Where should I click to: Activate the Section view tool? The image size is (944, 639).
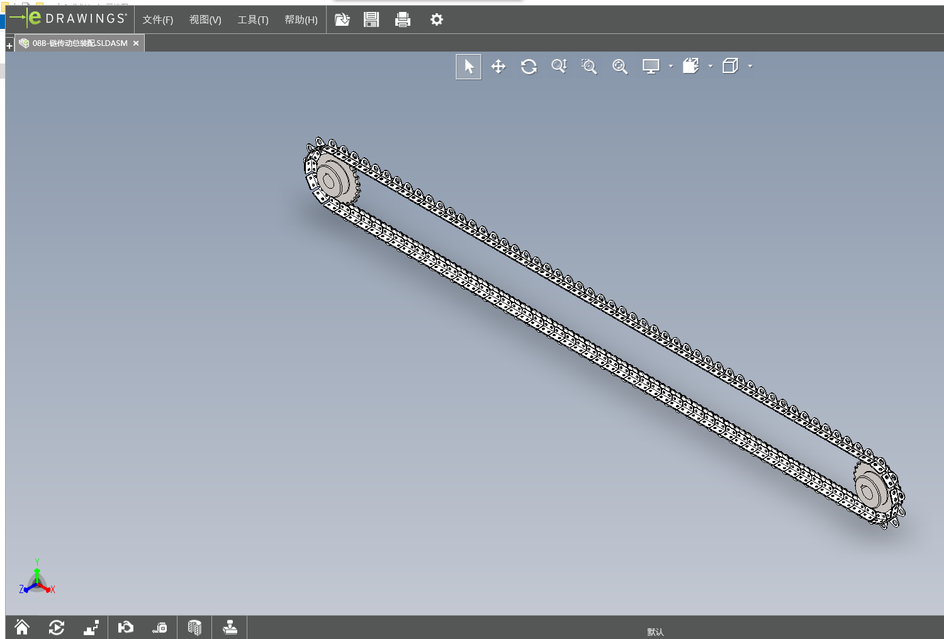pos(194,628)
